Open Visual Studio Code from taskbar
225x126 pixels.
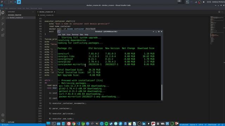[78, 124]
